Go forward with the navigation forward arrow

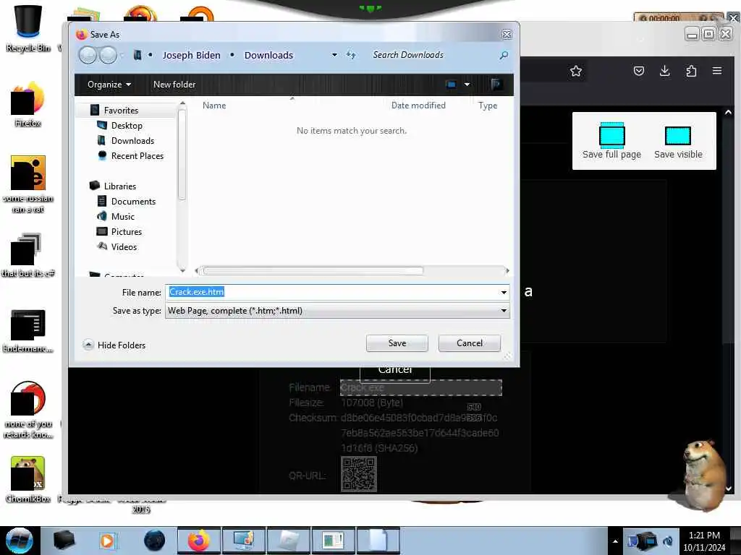pyautogui.click(x=109, y=55)
